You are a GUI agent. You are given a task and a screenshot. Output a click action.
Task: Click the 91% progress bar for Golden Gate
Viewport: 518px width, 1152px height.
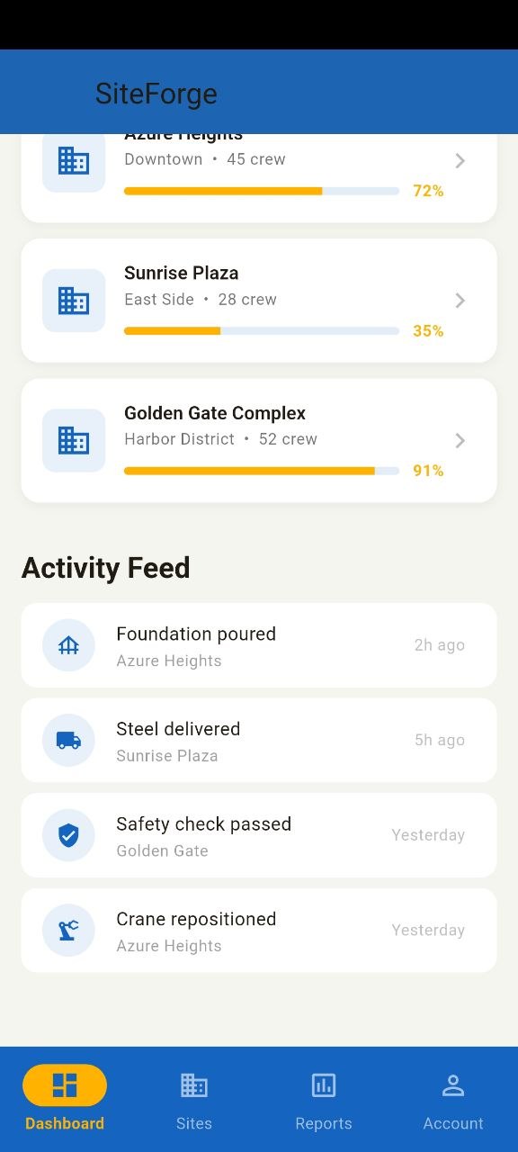pos(261,470)
